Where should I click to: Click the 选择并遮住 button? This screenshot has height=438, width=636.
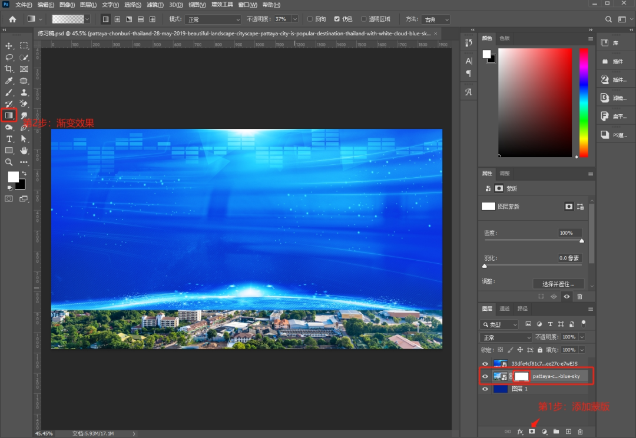pyautogui.click(x=558, y=284)
